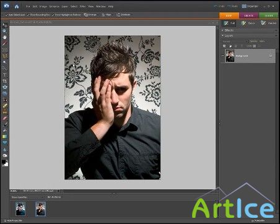This screenshot has height=224, width=280.
Task: Select the Zoom tool
Action: 4,31
